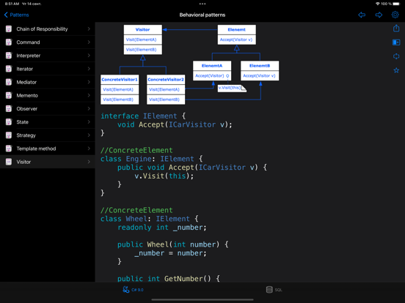
Task: Click the sync arrows icon
Action: (x=396, y=56)
